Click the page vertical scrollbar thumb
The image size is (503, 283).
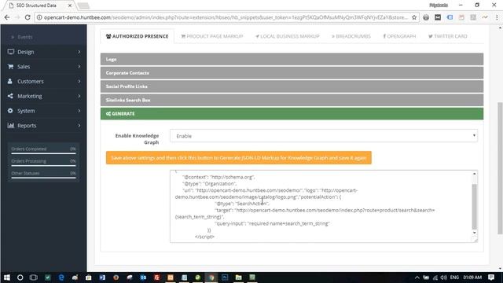[x=500, y=168]
